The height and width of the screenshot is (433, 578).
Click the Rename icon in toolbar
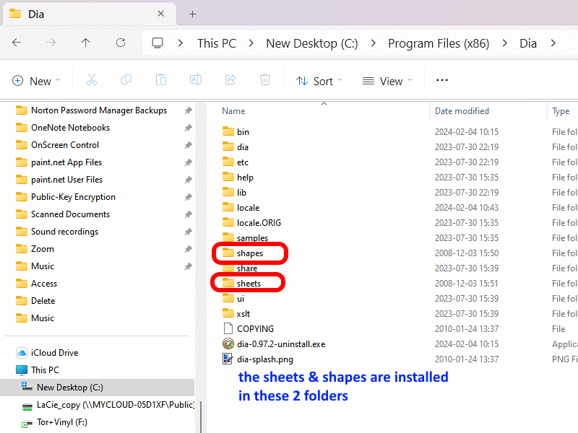196,80
